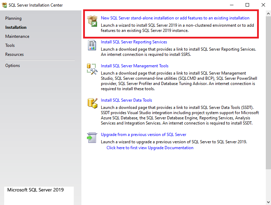Open Install SQL Server Data Tools link
271x205 pixels.
click(x=127, y=100)
